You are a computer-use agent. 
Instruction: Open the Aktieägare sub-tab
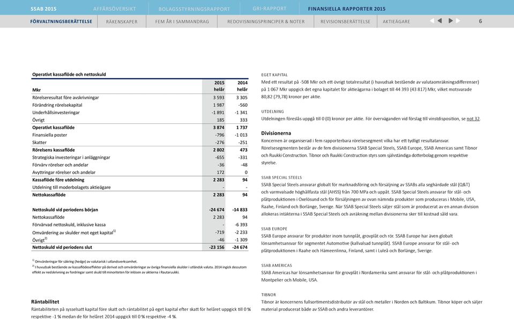(x=396, y=21)
